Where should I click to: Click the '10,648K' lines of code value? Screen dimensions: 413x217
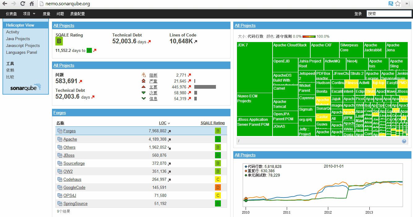click(181, 41)
